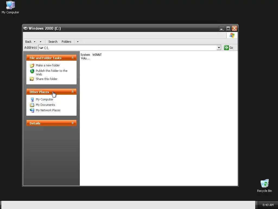Toggle the Folders pane button
Viewport: 278px width, 209px height.
point(66,42)
